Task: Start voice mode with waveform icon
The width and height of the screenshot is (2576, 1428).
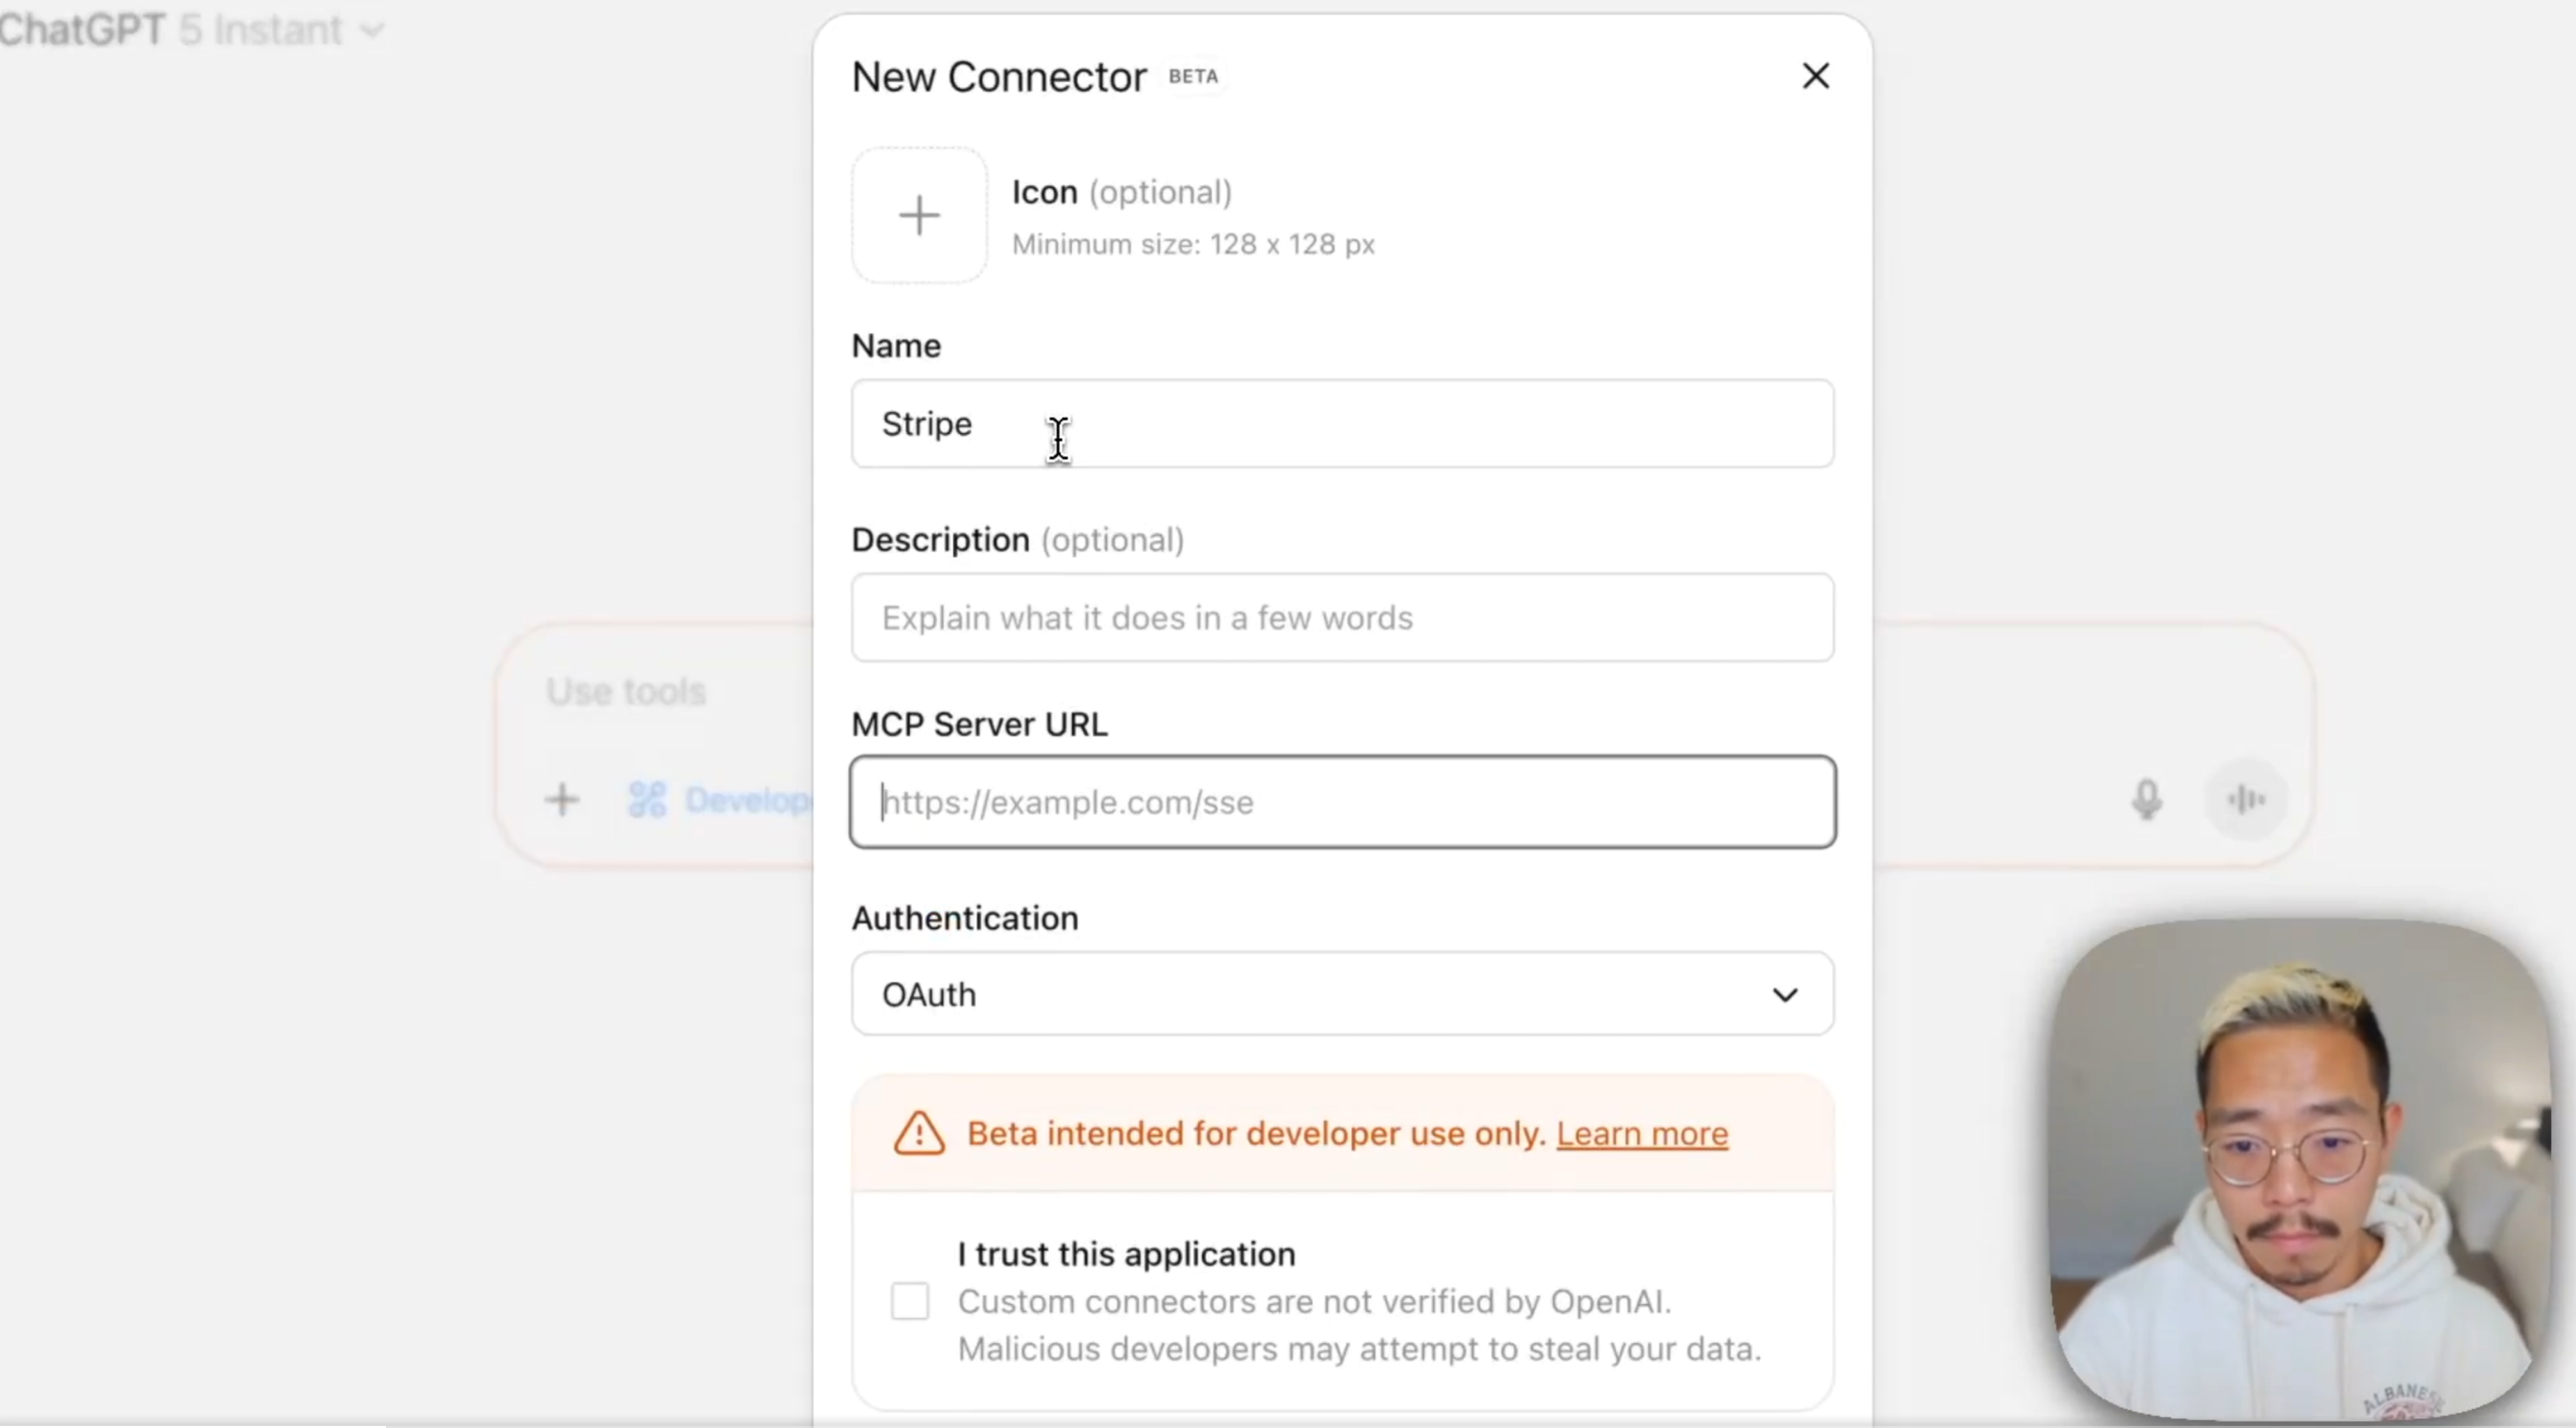Action: (2245, 799)
